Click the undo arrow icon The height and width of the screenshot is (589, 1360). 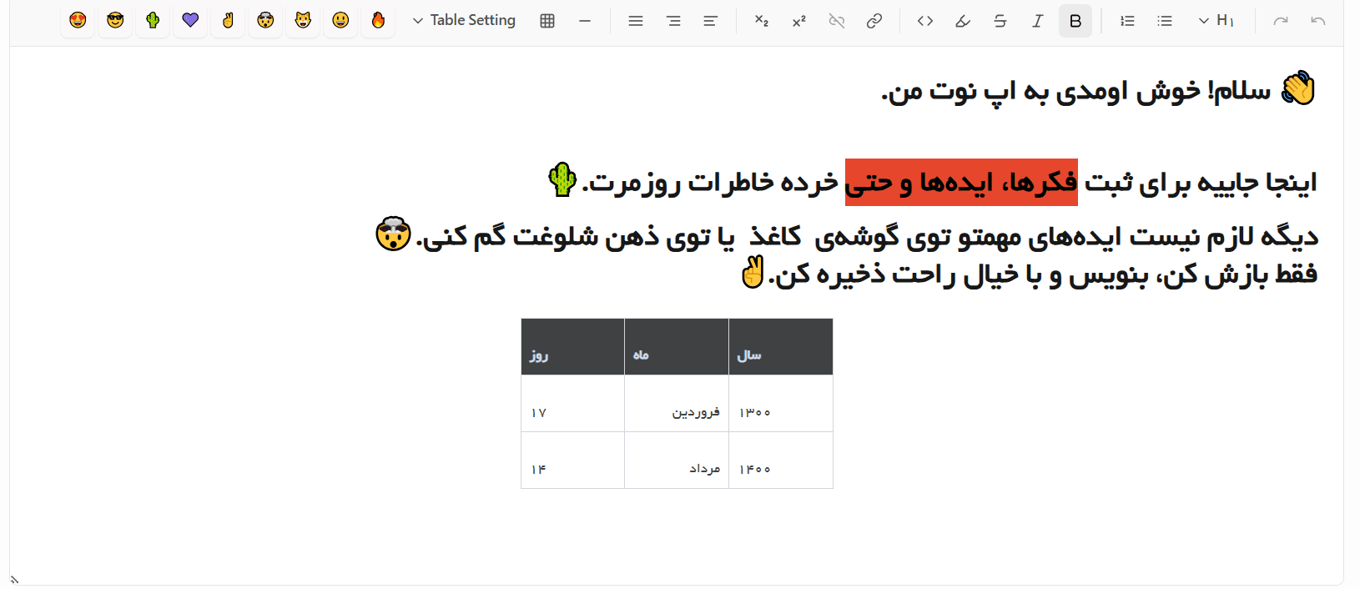point(1318,21)
